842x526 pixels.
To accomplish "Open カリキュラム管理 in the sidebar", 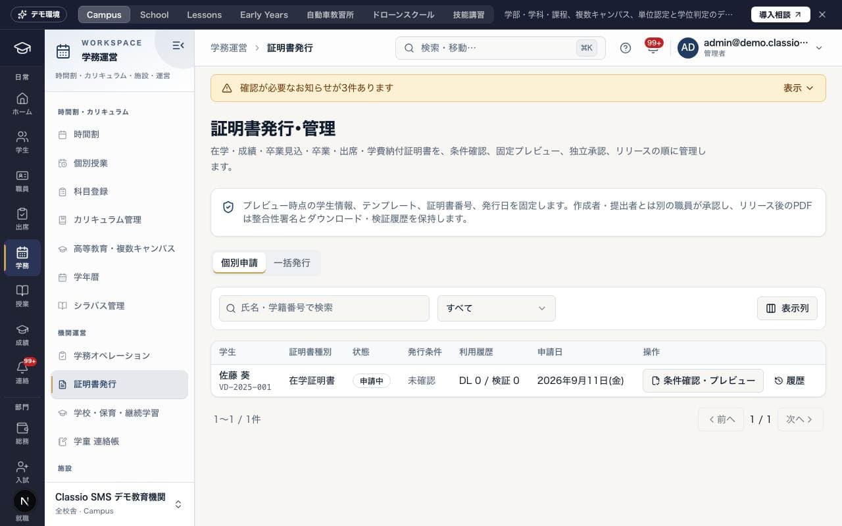I will pyautogui.click(x=119, y=220).
